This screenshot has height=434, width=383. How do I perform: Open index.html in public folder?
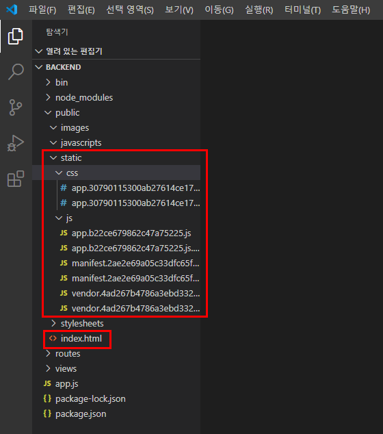[116, 339]
